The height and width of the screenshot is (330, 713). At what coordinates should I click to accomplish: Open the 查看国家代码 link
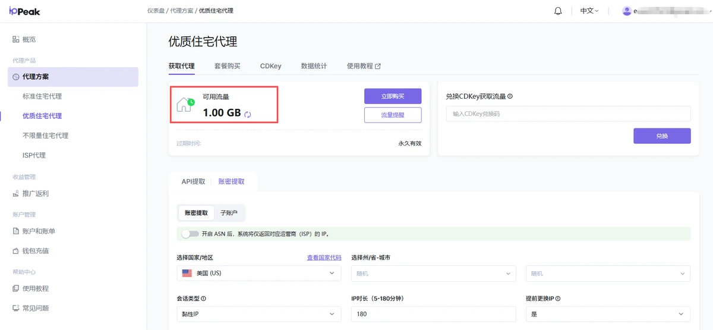tap(324, 257)
